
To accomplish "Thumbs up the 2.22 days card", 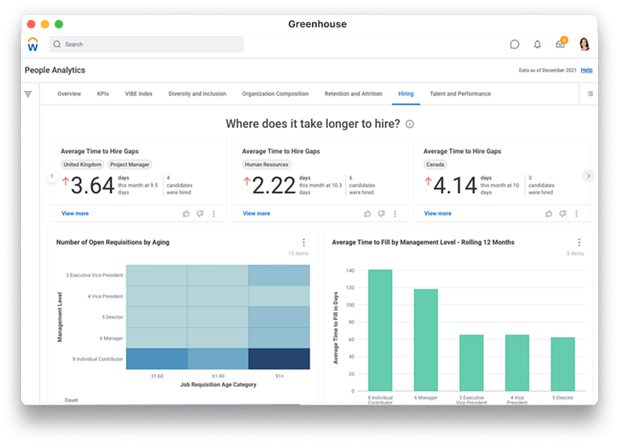I will [368, 213].
